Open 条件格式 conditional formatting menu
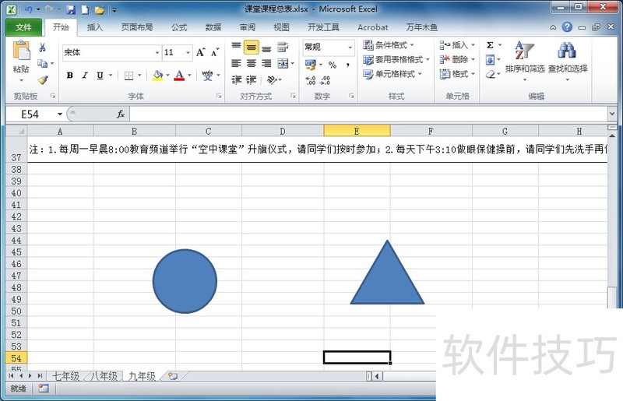623x401 pixels. pos(389,45)
